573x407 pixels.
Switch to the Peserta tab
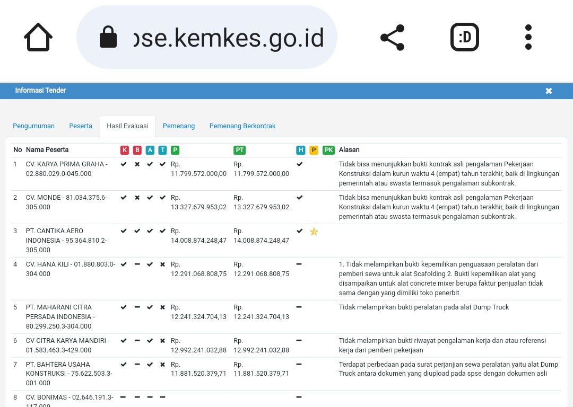(81, 126)
